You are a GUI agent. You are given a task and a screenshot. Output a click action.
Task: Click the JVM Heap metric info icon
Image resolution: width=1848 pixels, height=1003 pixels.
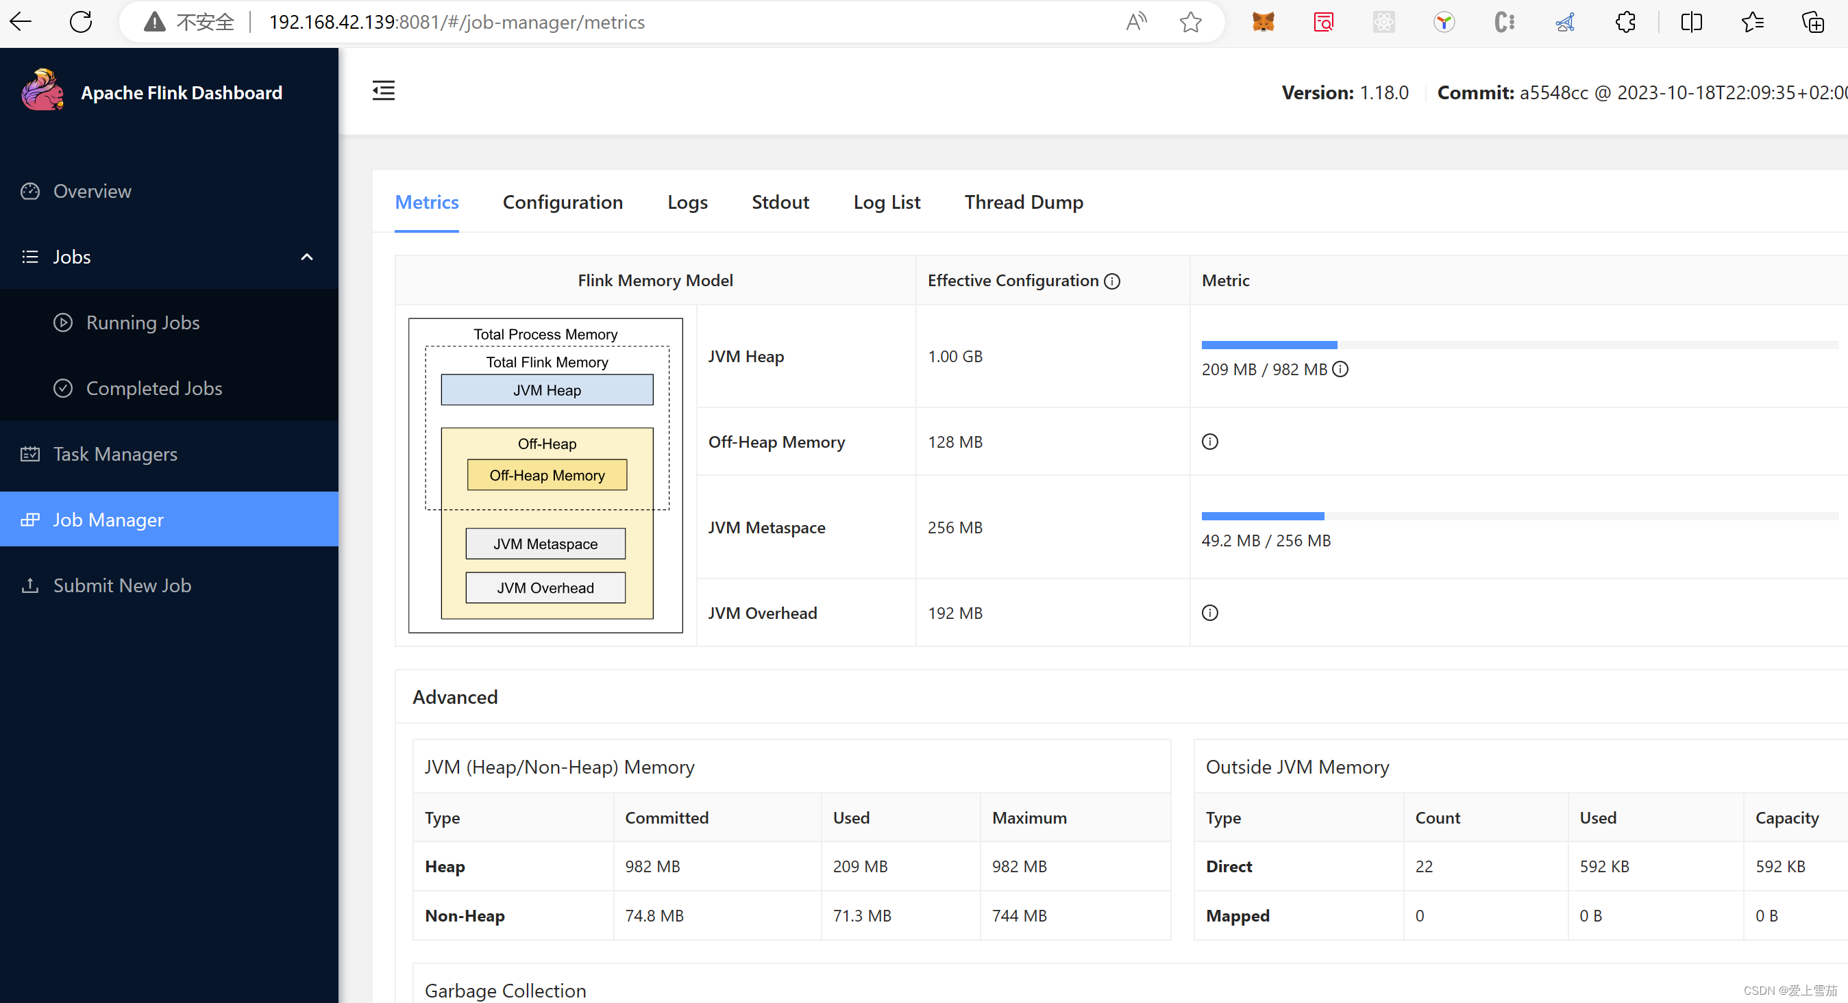click(1340, 369)
